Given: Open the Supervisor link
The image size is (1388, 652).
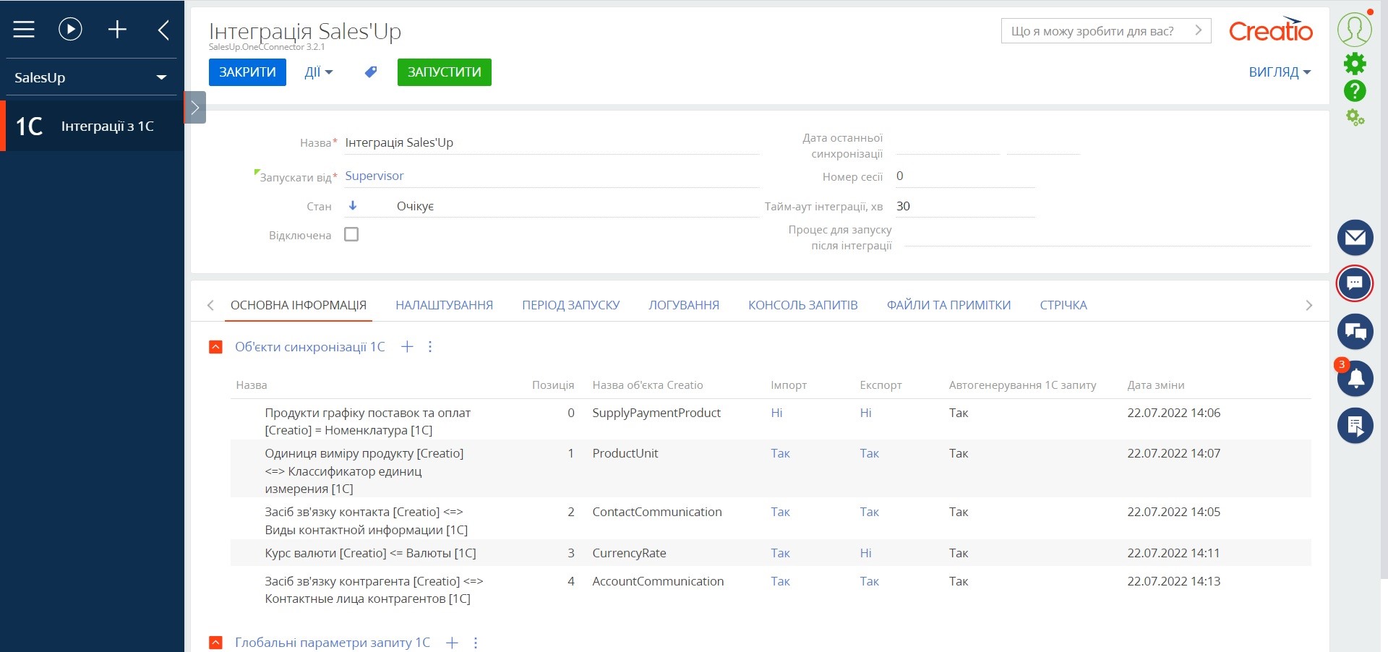Looking at the screenshot, I should [x=374, y=176].
